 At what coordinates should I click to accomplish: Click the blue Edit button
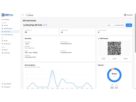coord(129,25)
